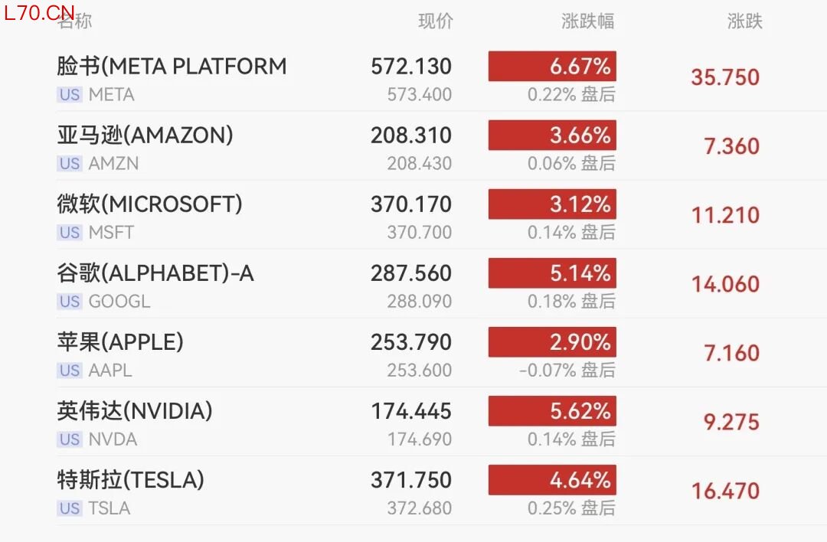827x542 pixels.
Task: Click Tesla's 371.750 current price
Action: (x=411, y=480)
